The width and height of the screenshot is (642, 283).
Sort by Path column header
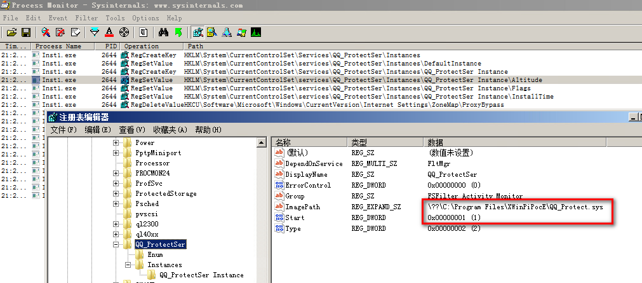coord(413,46)
